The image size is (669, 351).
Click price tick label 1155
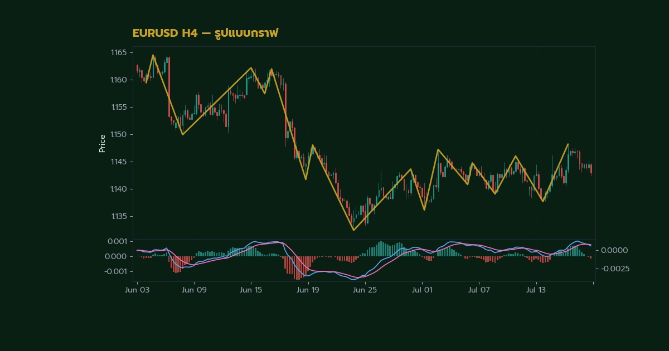118,108
